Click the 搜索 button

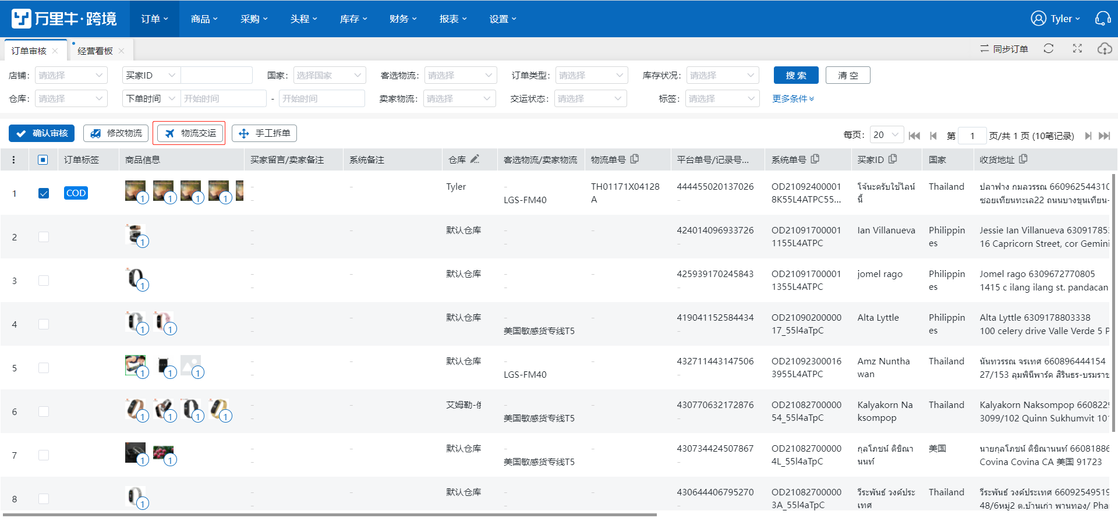796,75
